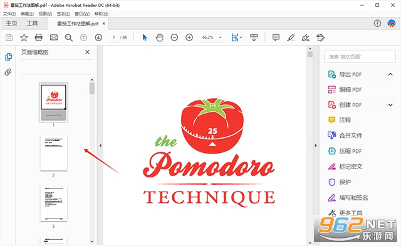Click the page number input field
The height and width of the screenshot is (246, 401).
(x=114, y=37)
